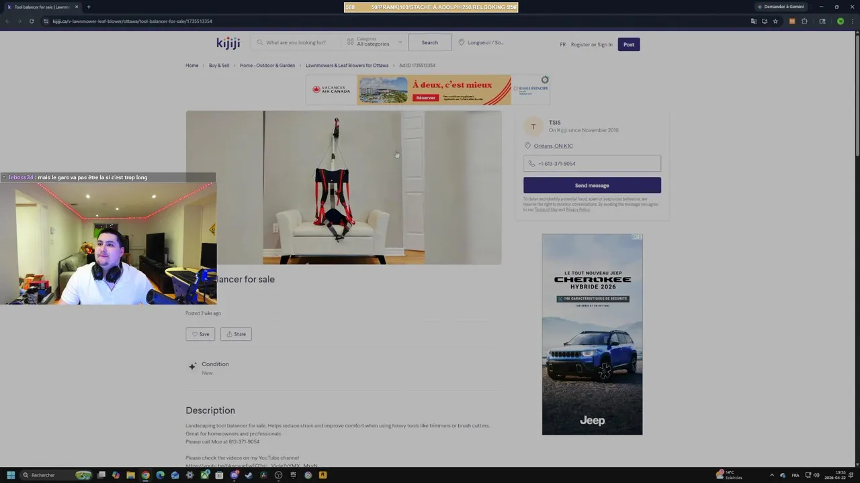Open Lawnmowers & Leaf Blowers for Ottawa breadcrumb
The image size is (860, 483).
pyautogui.click(x=347, y=65)
